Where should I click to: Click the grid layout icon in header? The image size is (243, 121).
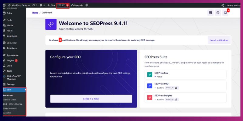210,13
